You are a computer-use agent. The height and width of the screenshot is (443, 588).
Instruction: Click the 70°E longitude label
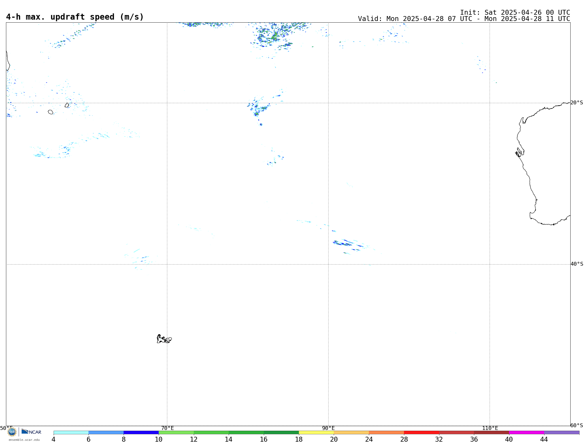tap(167, 428)
